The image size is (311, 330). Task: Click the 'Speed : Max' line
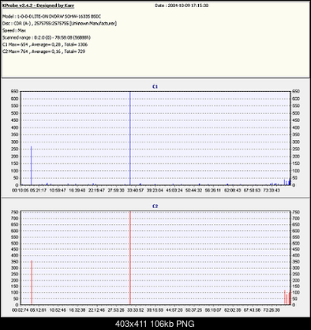[14, 31]
